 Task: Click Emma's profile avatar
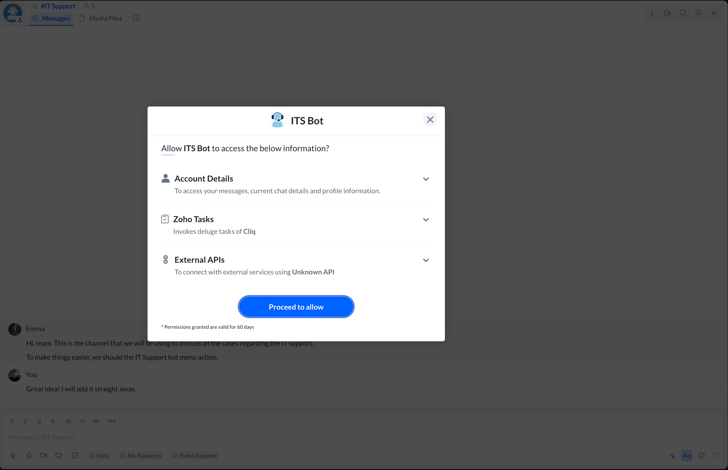15,329
